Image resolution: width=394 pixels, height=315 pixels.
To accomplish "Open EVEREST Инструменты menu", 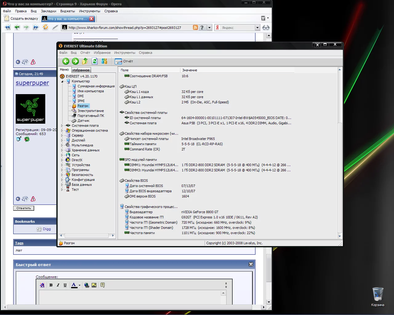I will pyautogui.click(x=125, y=53).
